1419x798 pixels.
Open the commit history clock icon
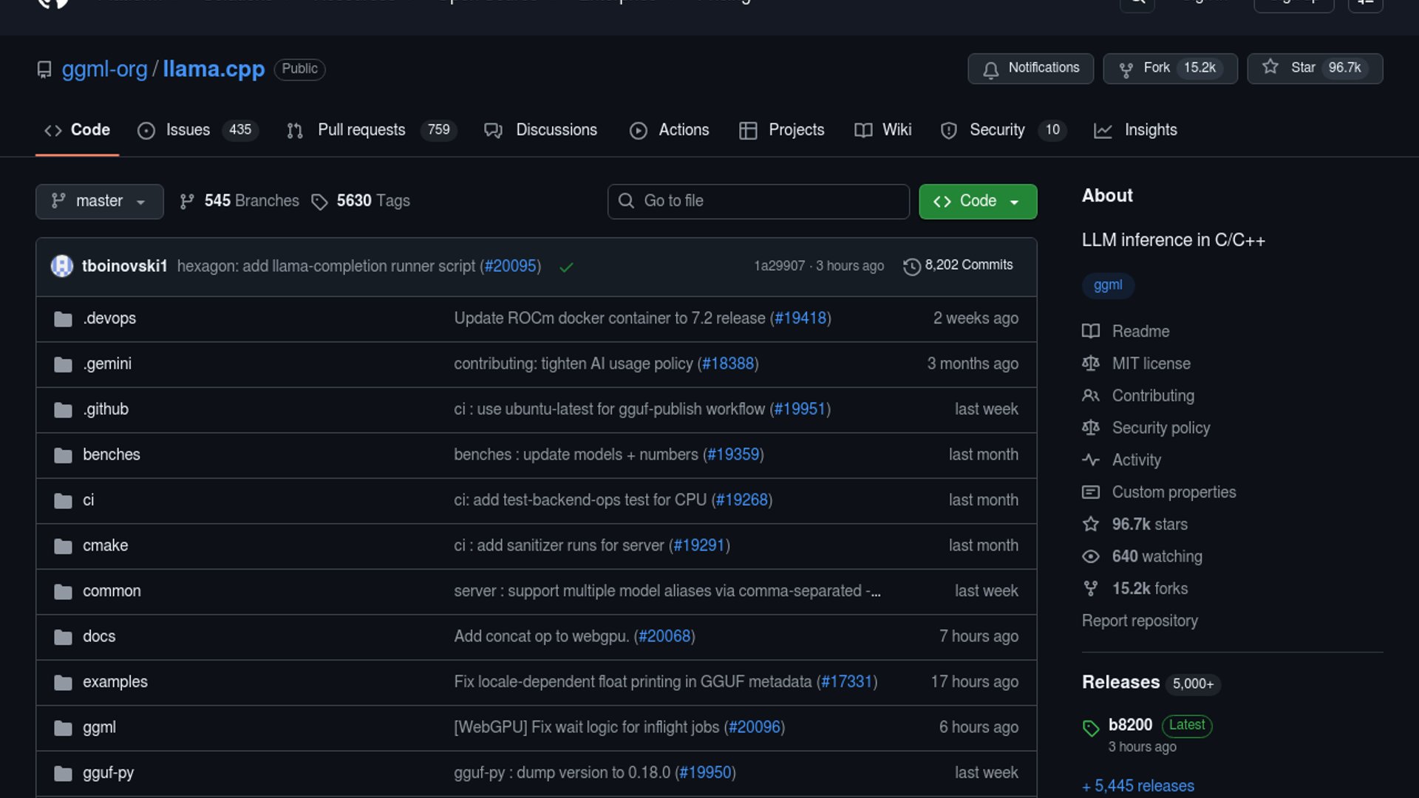(x=911, y=266)
